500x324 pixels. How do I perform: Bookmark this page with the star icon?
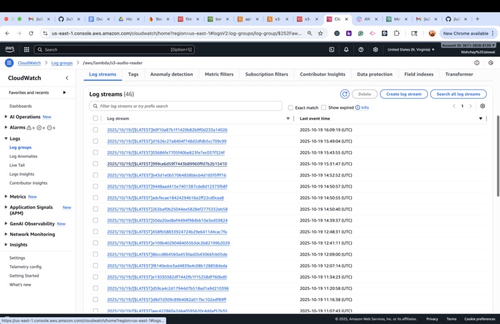click(x=320, y=33)
